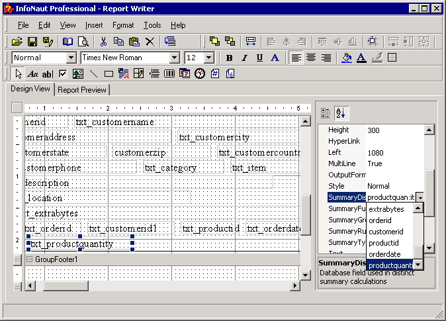The width and height of the screenshot is (446, 321).
Task: Open the File menu
Action: [23, 25]
